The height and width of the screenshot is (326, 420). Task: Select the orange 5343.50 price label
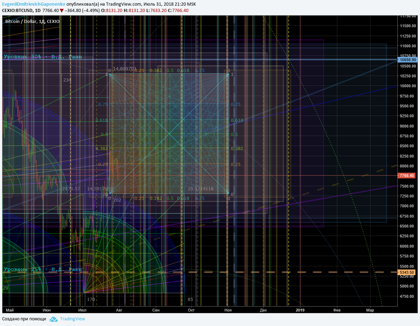click(407, 272)
